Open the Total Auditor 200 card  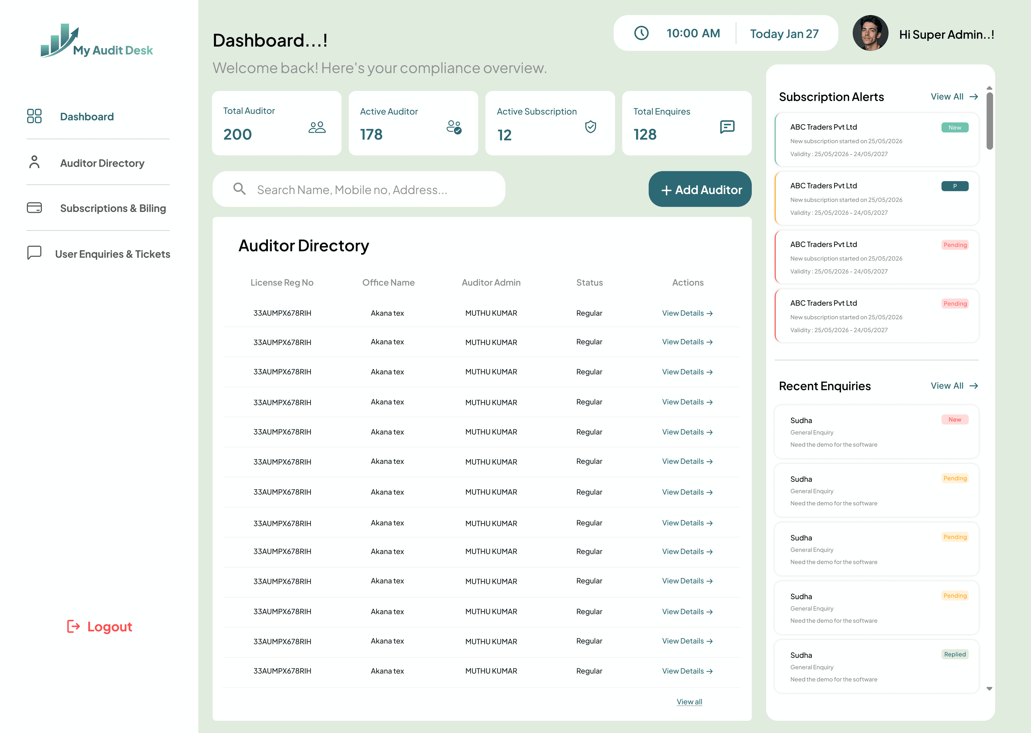tap(277, 123)
